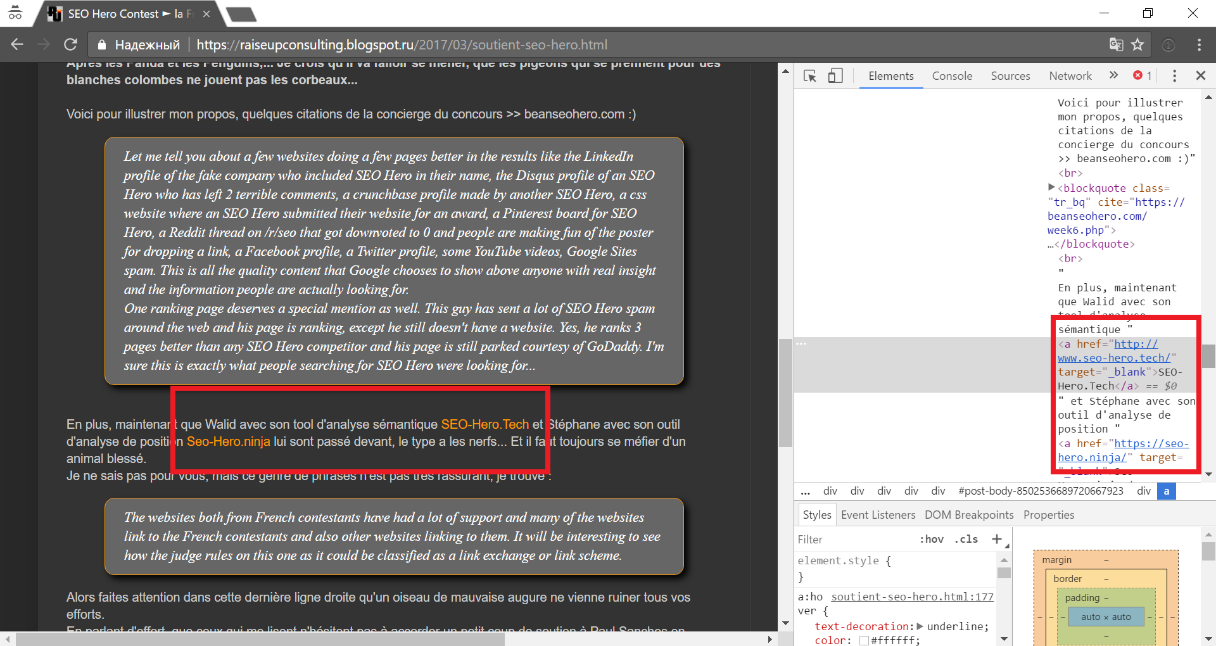Screen dimensions: 1216x646
Task: Open Chrome main menu
Action: coord(1199,44)
